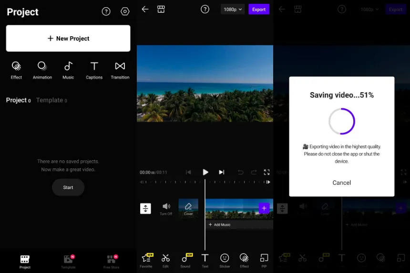Click the beach video preview
Image resolution: width=410 pixels, height=273 pixels.
[x=205, y=84]
